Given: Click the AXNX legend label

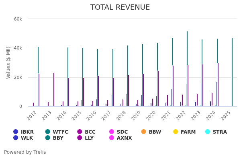Looking at the screenshot, I should (x=124, y=138).
